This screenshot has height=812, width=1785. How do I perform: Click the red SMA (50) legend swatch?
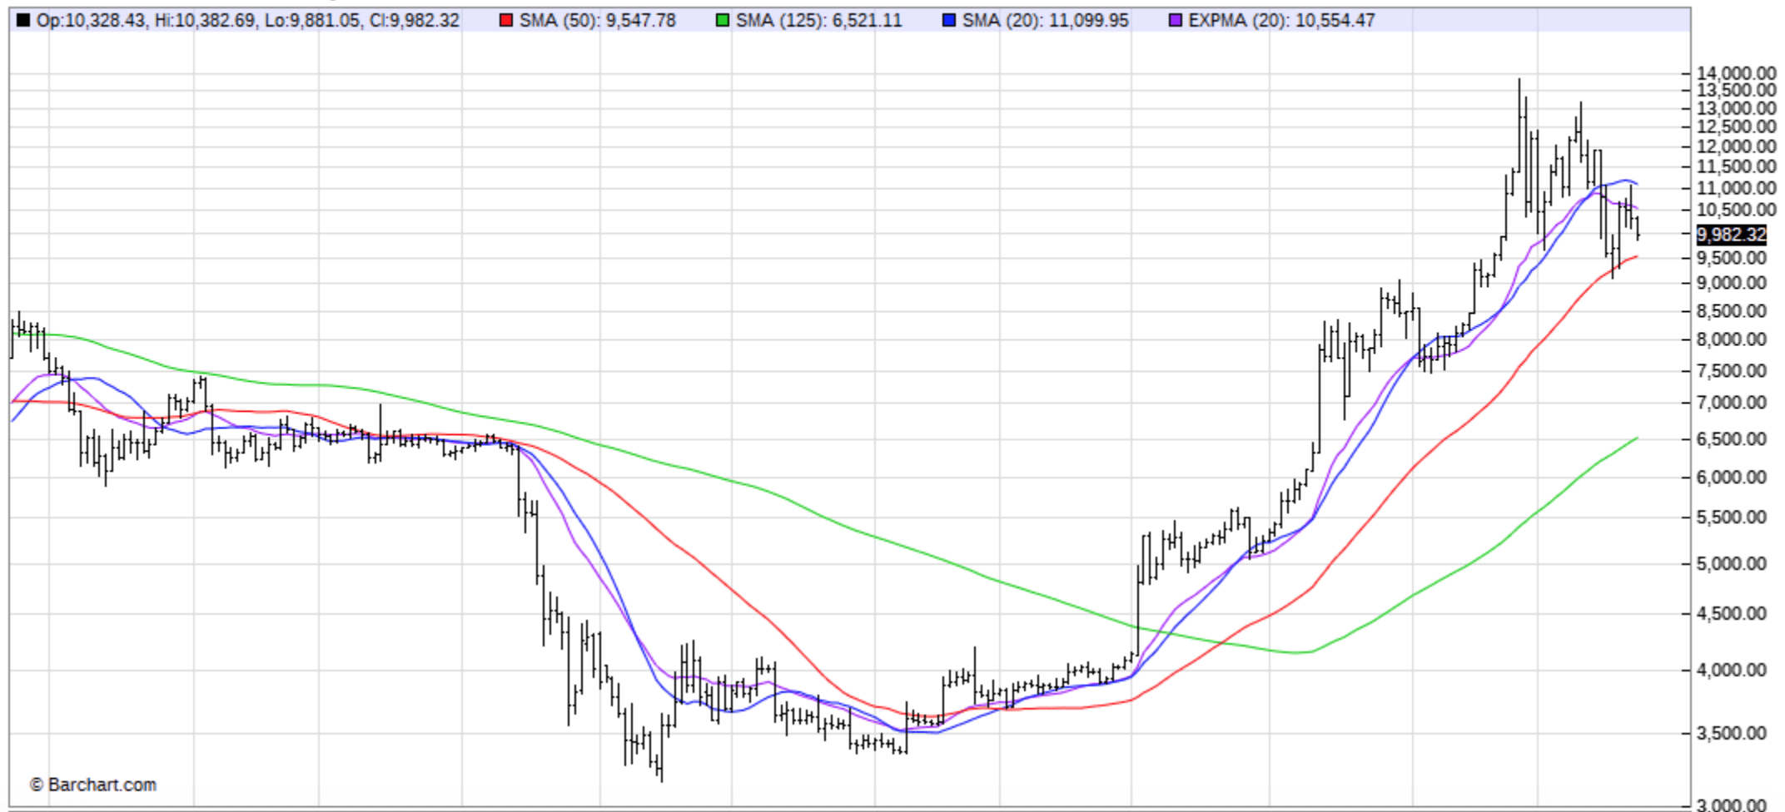coord(506,20)
